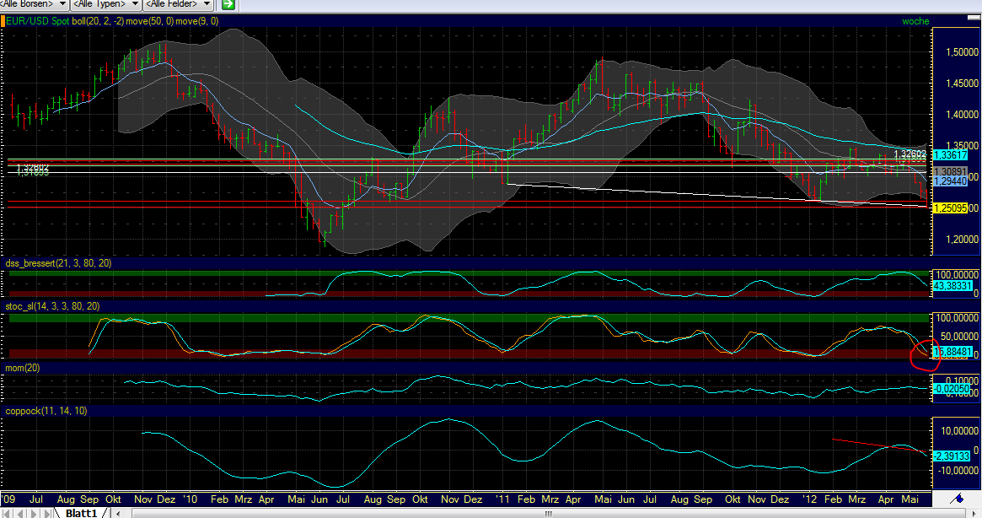Viewport: 982px width, 518px height.
Task: Click the blue flag icon beside time axis
Action: (x=957, y=499)
